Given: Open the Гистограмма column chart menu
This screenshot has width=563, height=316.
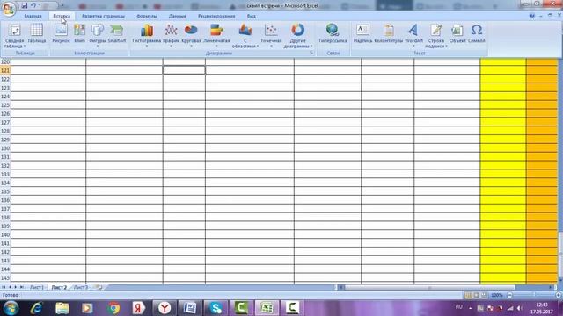Looking at the screenshot, I should pyautogui.click(x=147, y=35).
